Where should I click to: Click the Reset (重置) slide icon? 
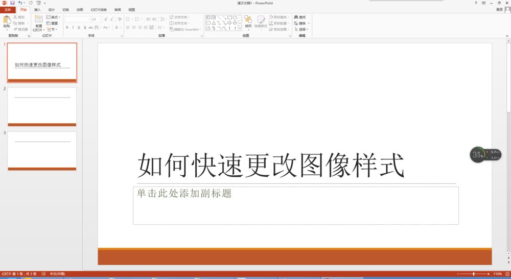48,23
